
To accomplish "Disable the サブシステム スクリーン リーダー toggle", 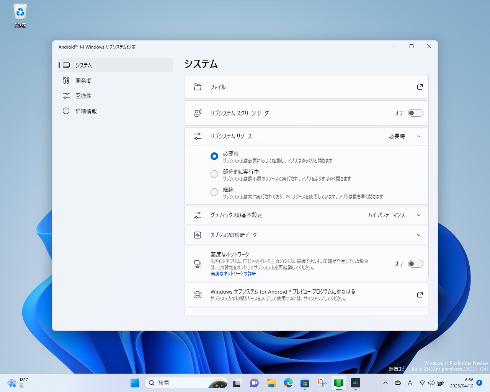I will pos(416,113).
